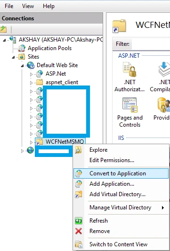This screenshot has height=251, width=170.
Task: Open the File menu
Action: pos(9,6)
